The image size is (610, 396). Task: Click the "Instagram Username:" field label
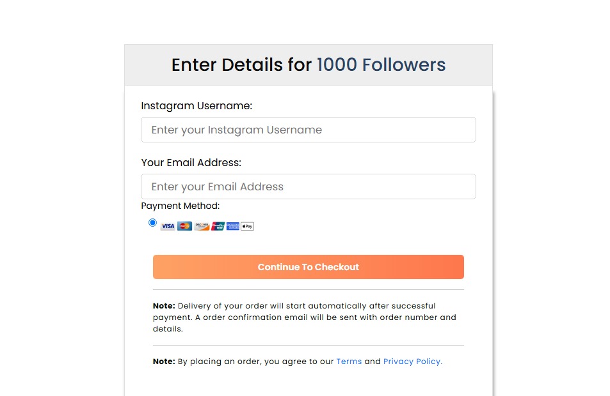[197, 106]
